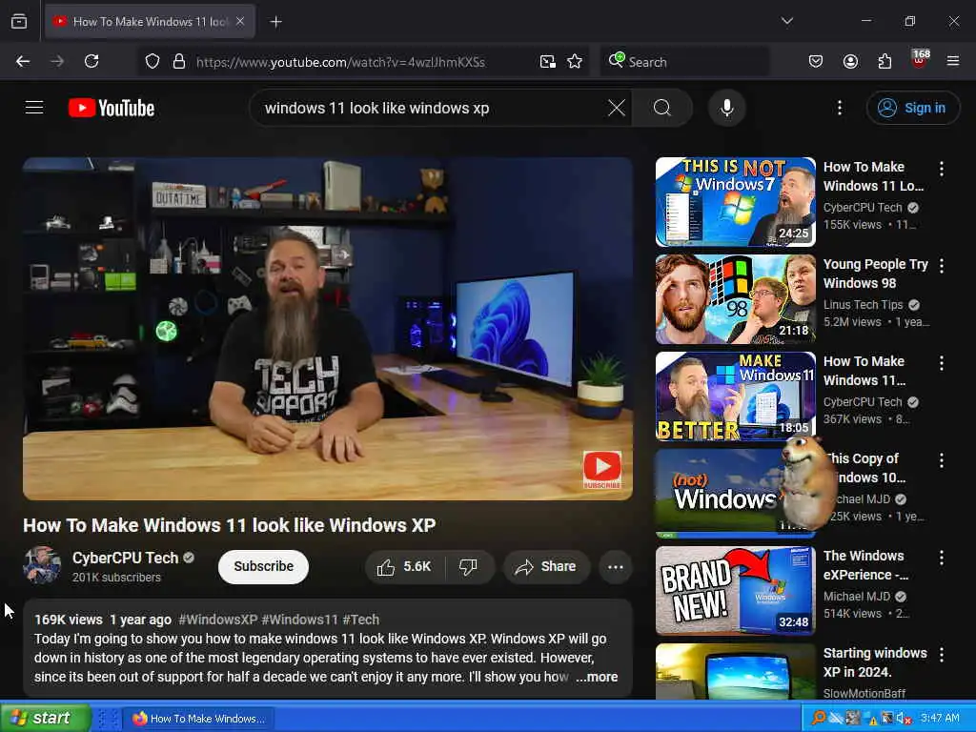Open the Brand New Windows XP box thumbnail
Screen dimensions: 976x732
(x=735, y=591)
